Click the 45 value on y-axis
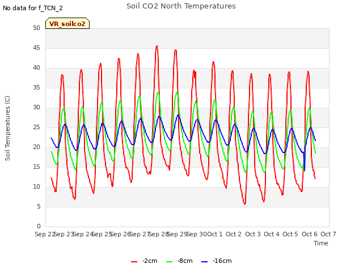Screen dimensions: 363x272 coord(36,48)
